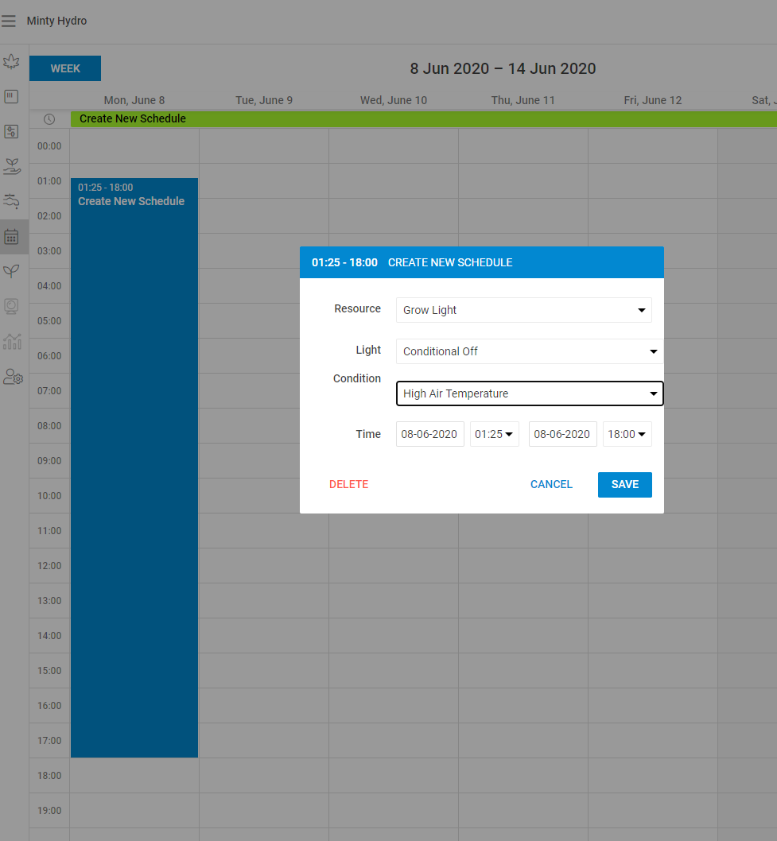Open the start time 01:25 dropdown

(x=494, y=434)
